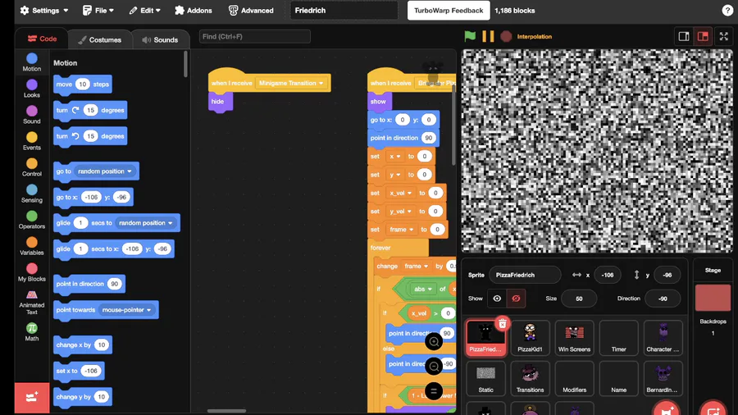
Task: Edit the sprite name field PizzaFriedrich
Action: (525, 275)
